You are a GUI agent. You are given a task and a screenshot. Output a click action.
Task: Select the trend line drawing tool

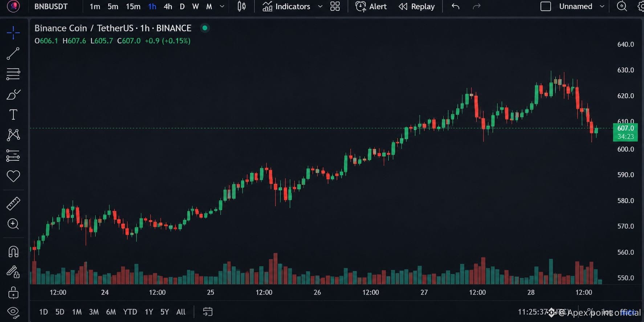(x=13, y=53)
